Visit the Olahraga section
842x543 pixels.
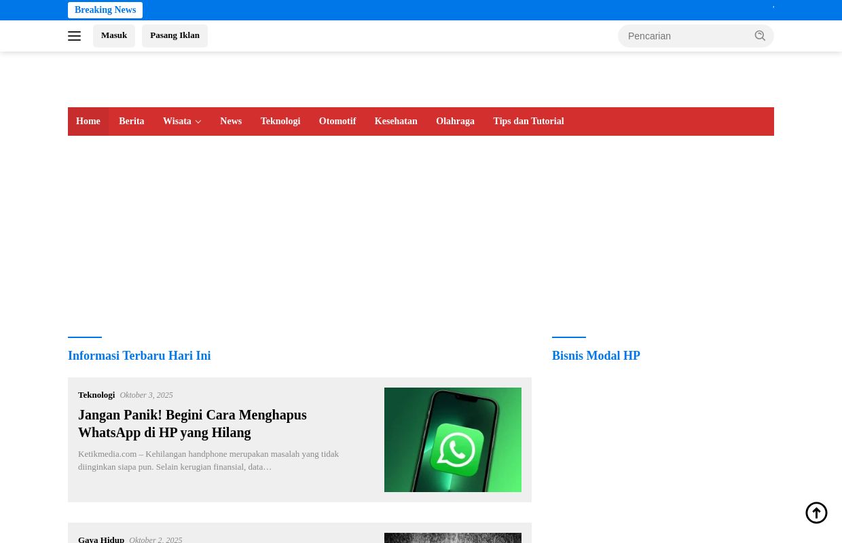tap(455, 121)
